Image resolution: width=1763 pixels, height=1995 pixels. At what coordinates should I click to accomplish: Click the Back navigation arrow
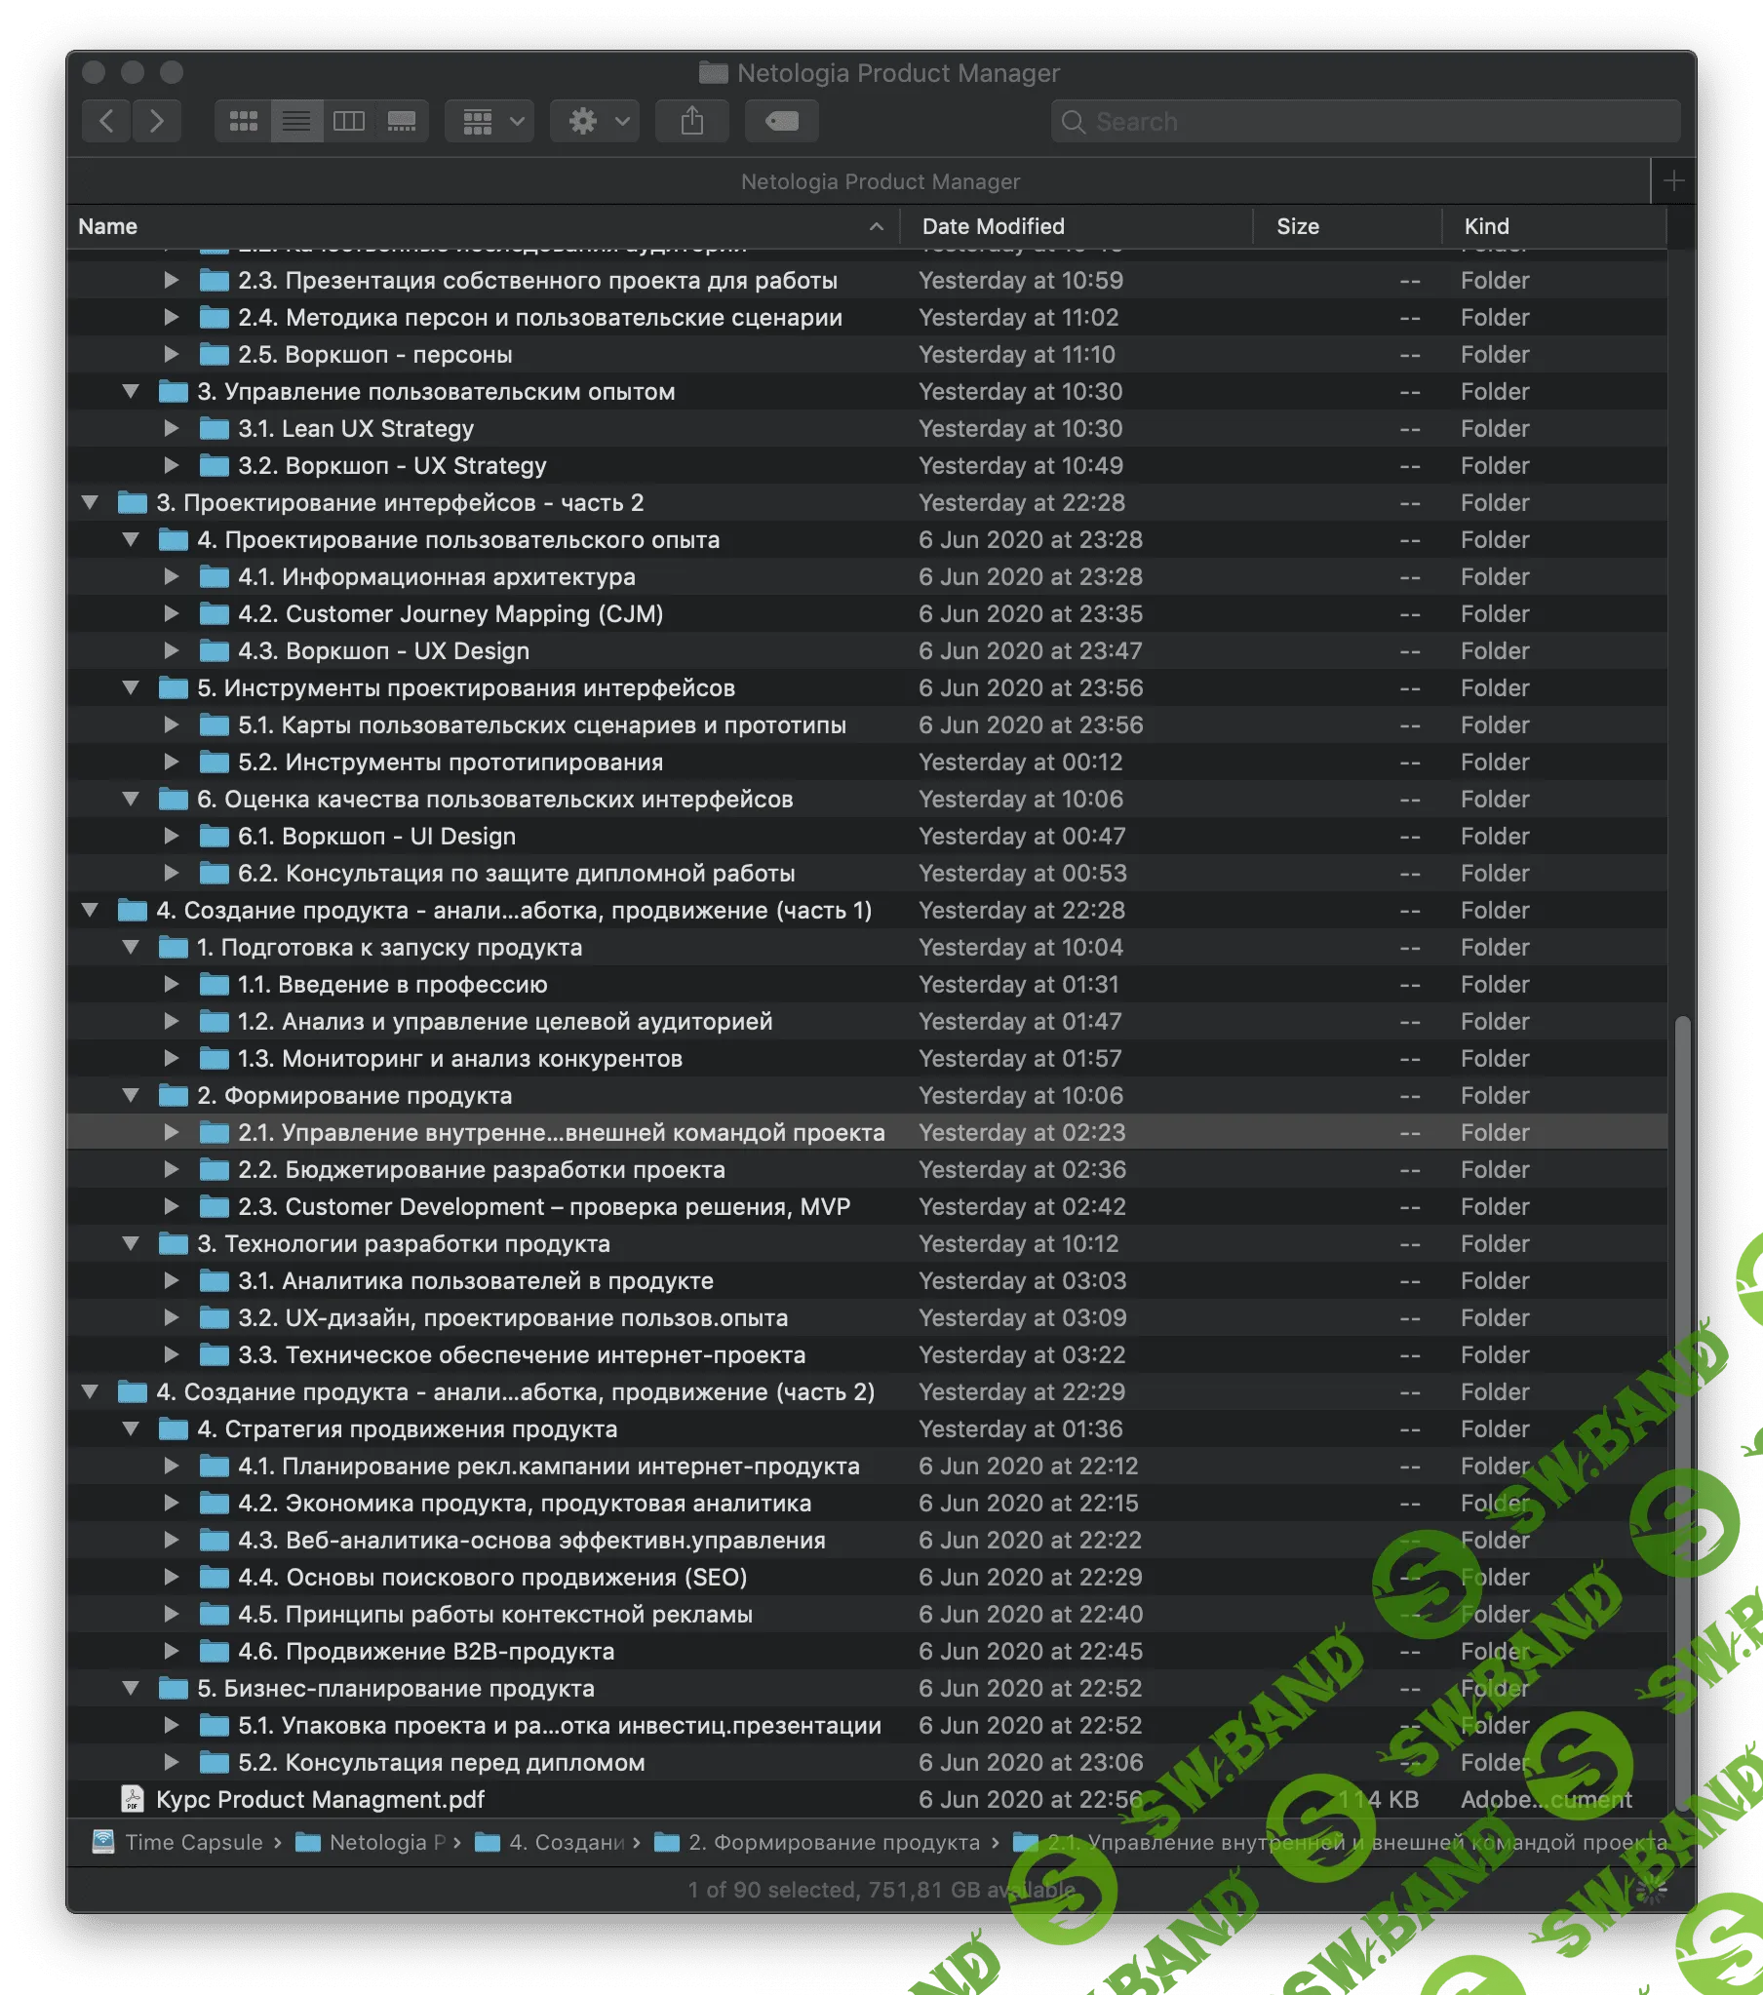106,121
